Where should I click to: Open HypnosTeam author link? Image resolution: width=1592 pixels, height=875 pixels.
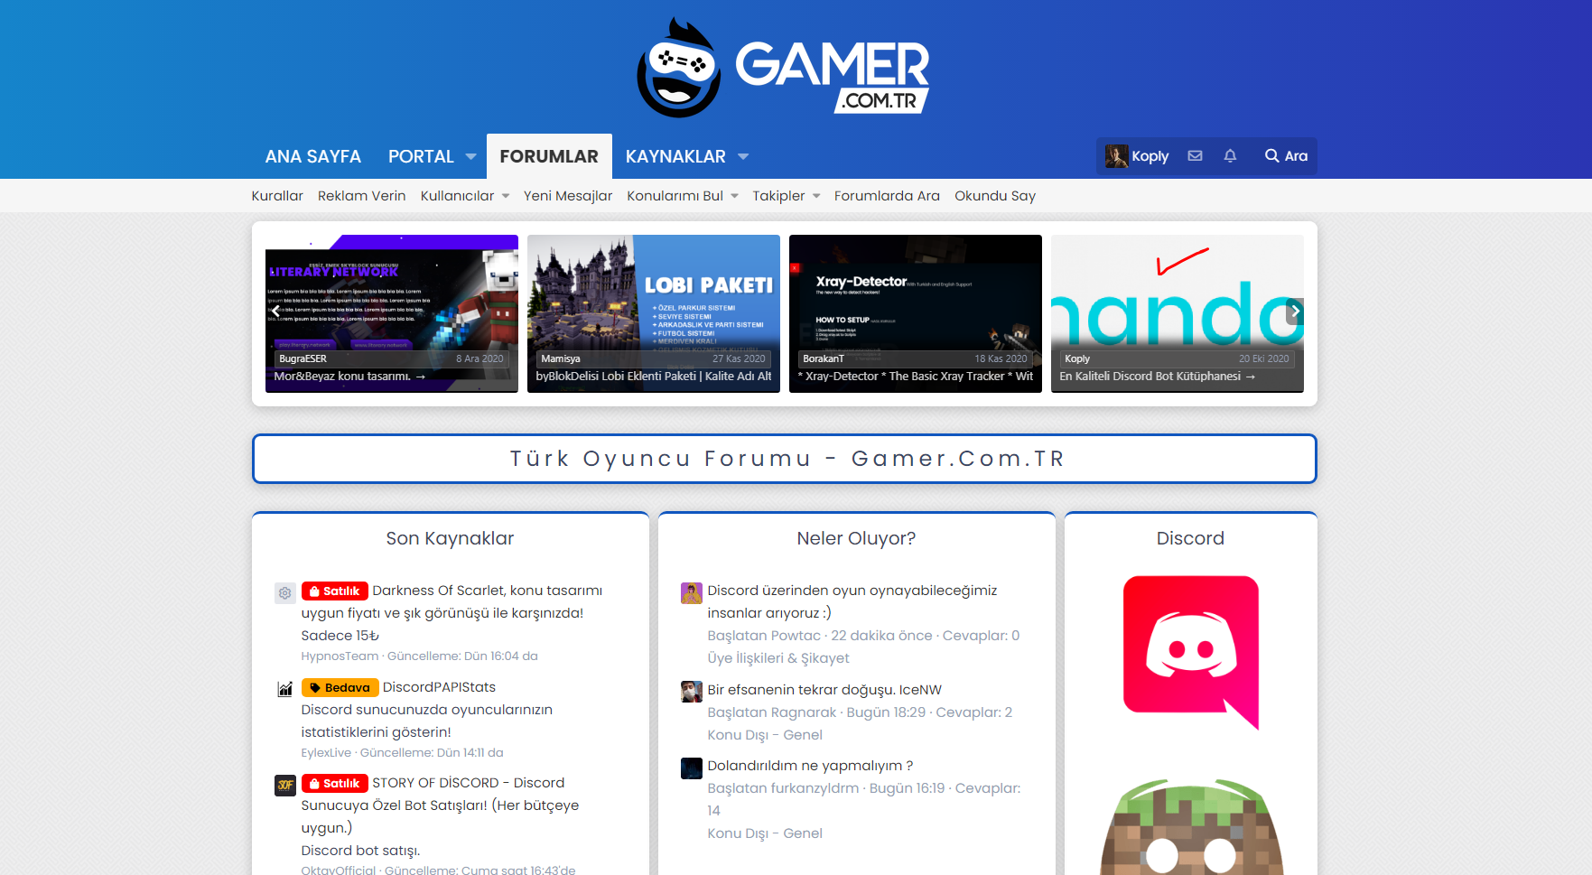(x=340, y=656)
